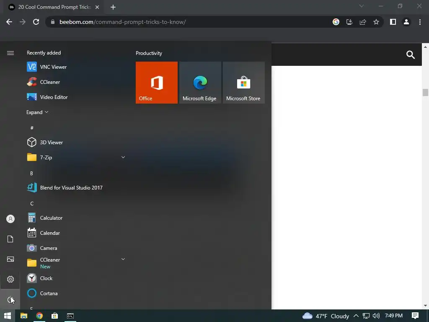Open the Microsoft Edge tile

[x=200, y=83]
